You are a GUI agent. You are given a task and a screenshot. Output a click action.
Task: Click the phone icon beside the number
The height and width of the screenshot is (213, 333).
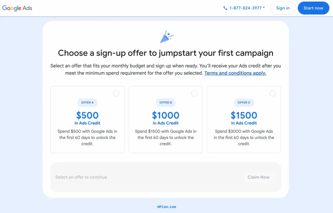coord(225,8)
